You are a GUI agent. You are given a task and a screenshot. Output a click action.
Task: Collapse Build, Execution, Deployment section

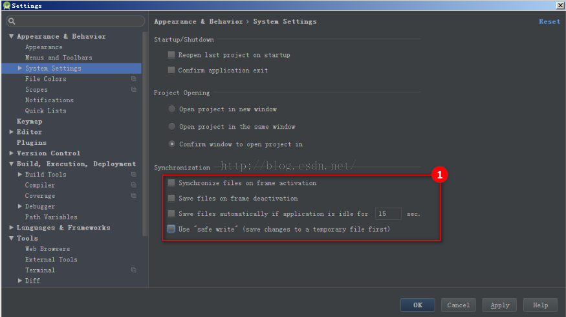click(11, 164)
